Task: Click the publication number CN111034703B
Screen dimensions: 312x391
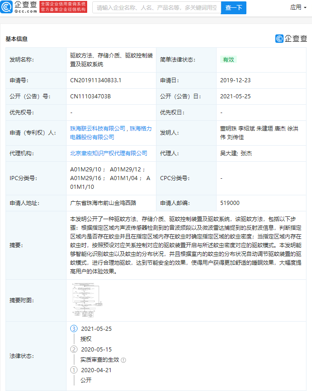Action: point(90,96)
